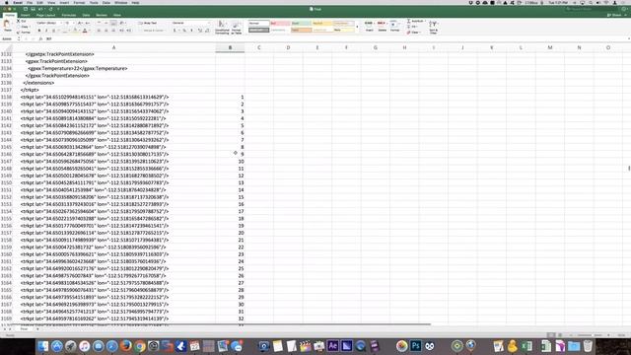Click the Temperature 22 cell in row 3134

114,68
